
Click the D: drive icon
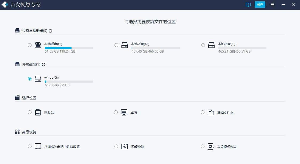coord(125,45)
